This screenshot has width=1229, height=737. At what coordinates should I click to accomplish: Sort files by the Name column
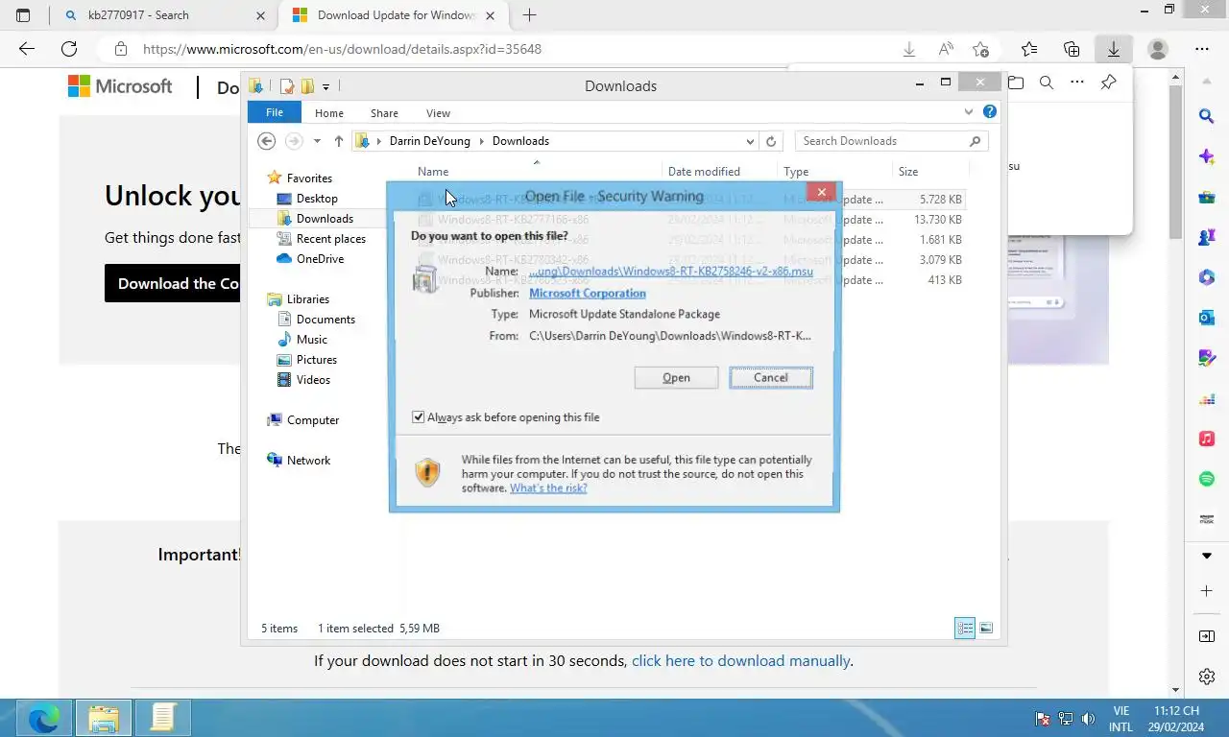[433, 172]
